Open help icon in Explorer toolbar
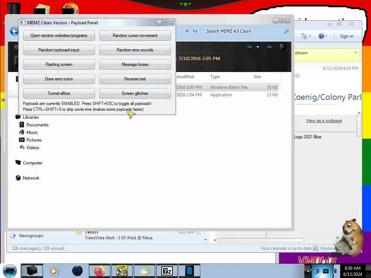 pyautogui.click(x=283, y=47)
